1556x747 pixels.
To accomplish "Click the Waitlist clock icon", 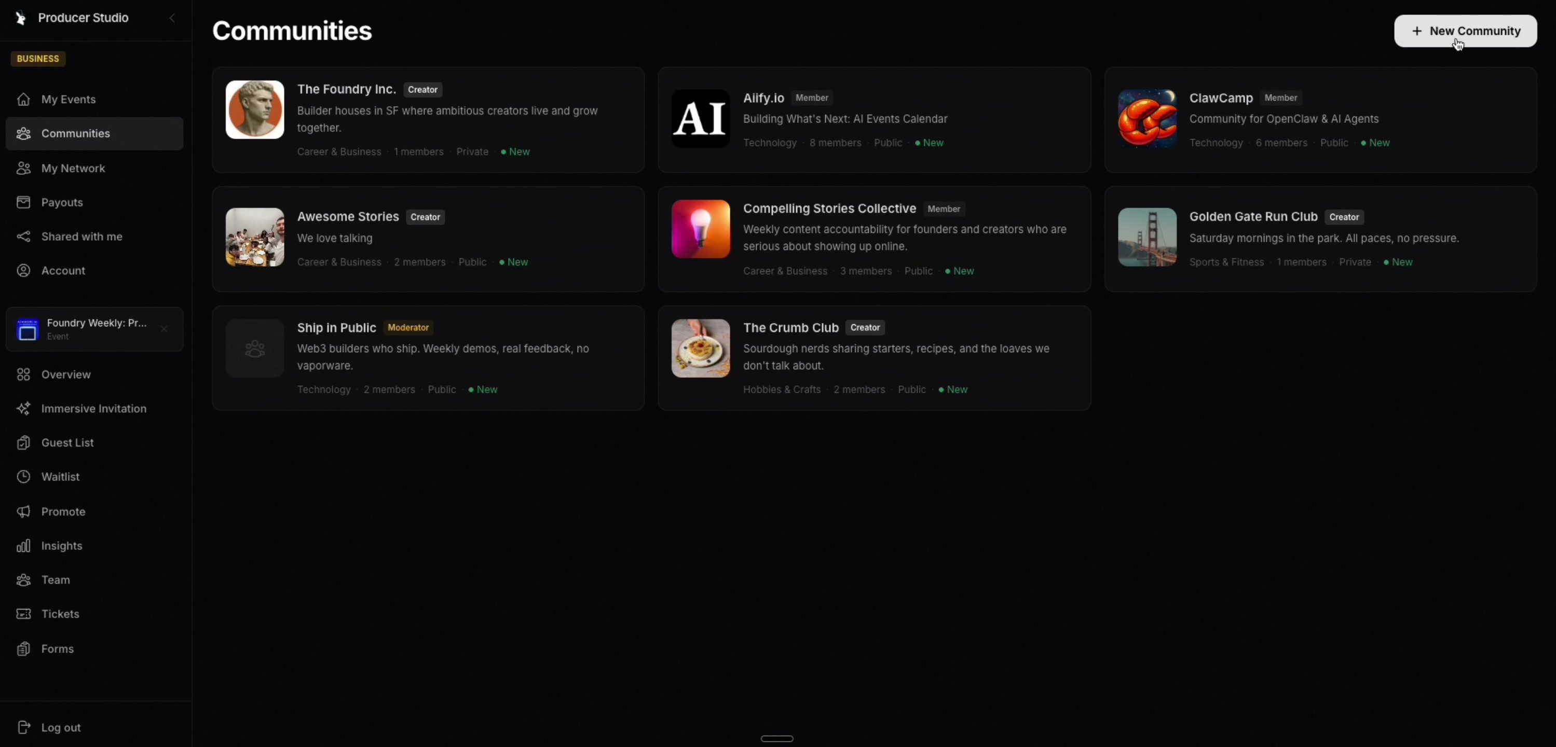I will [x=23, y=476].
